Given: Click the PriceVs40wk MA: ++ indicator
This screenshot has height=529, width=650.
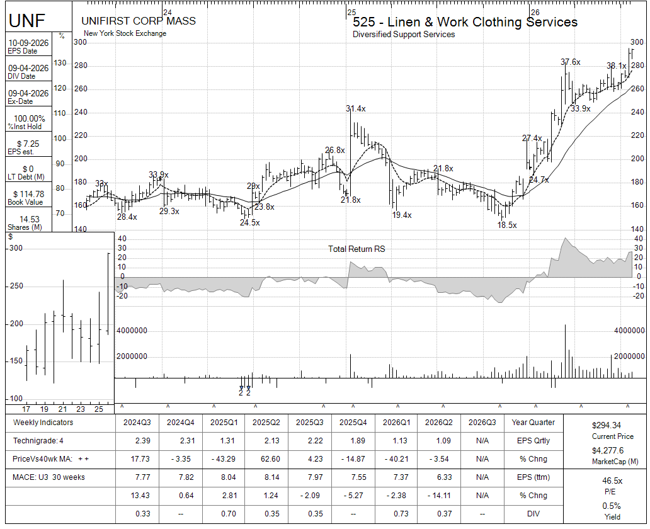Looking at the screenshot, I should point(50,459).
